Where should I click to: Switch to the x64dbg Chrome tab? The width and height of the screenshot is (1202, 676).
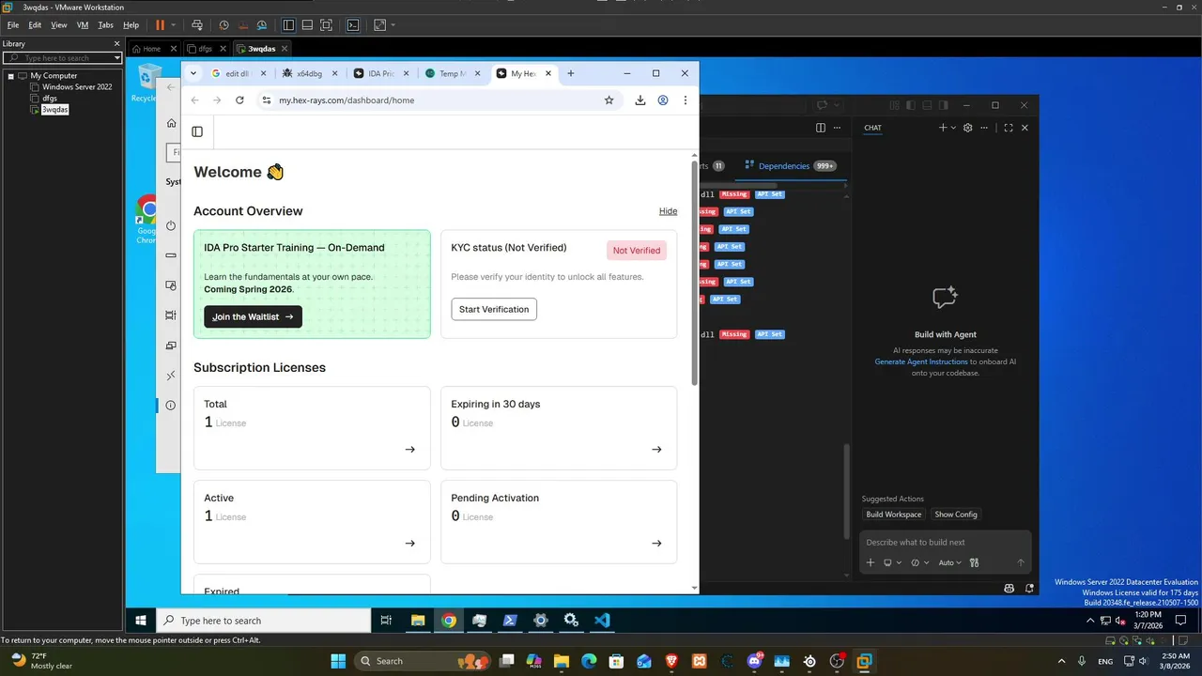tap(310, 73)
